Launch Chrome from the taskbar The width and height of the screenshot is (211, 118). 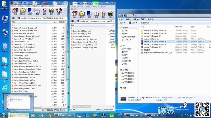click(x=50, y=115)
